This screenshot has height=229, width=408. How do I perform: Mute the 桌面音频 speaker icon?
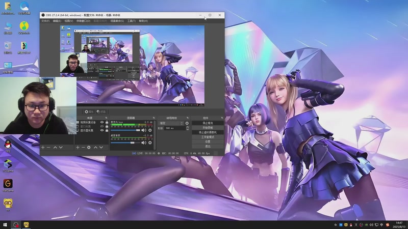pos(144,142)
